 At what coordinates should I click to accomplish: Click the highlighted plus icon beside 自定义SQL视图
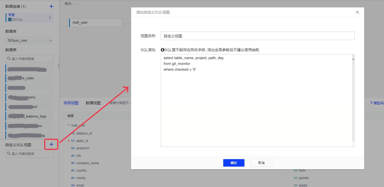[51, 145]
